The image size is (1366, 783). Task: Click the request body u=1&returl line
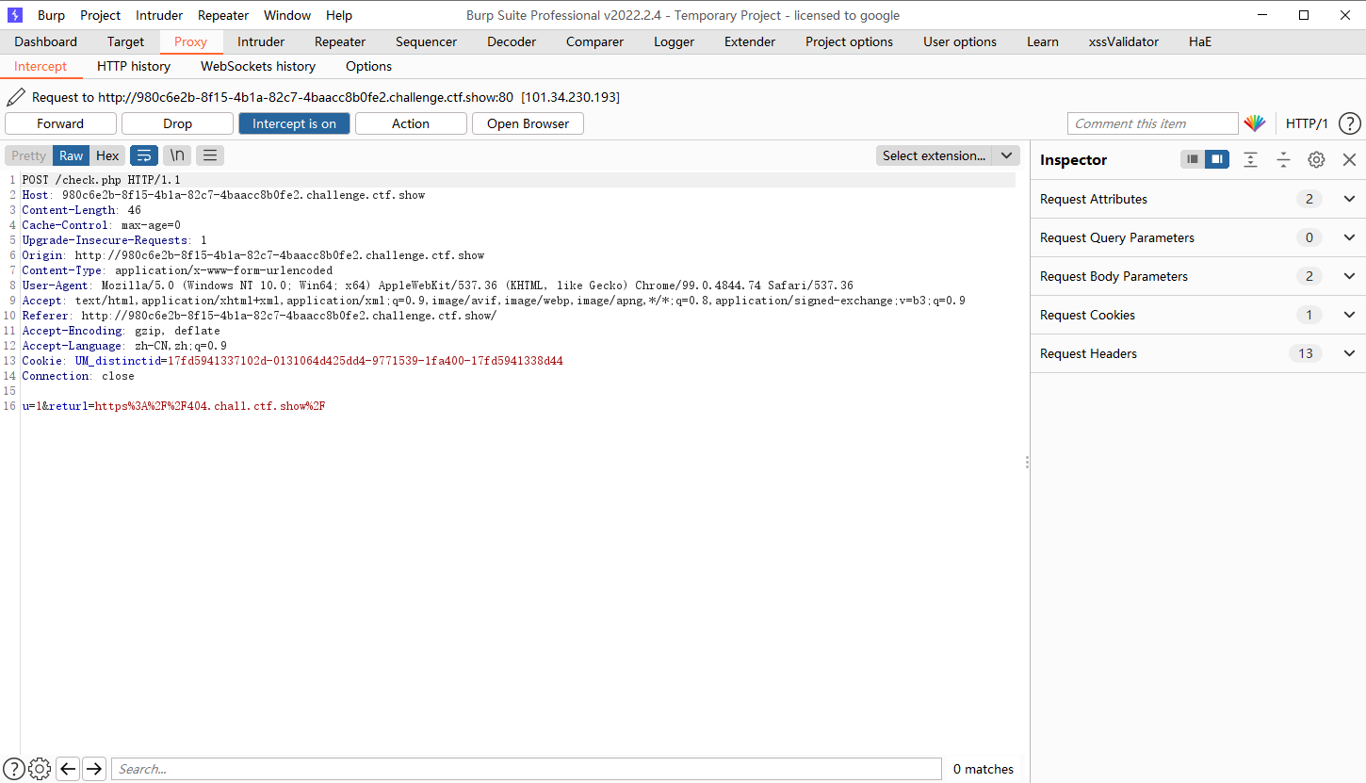click(173, 405)
